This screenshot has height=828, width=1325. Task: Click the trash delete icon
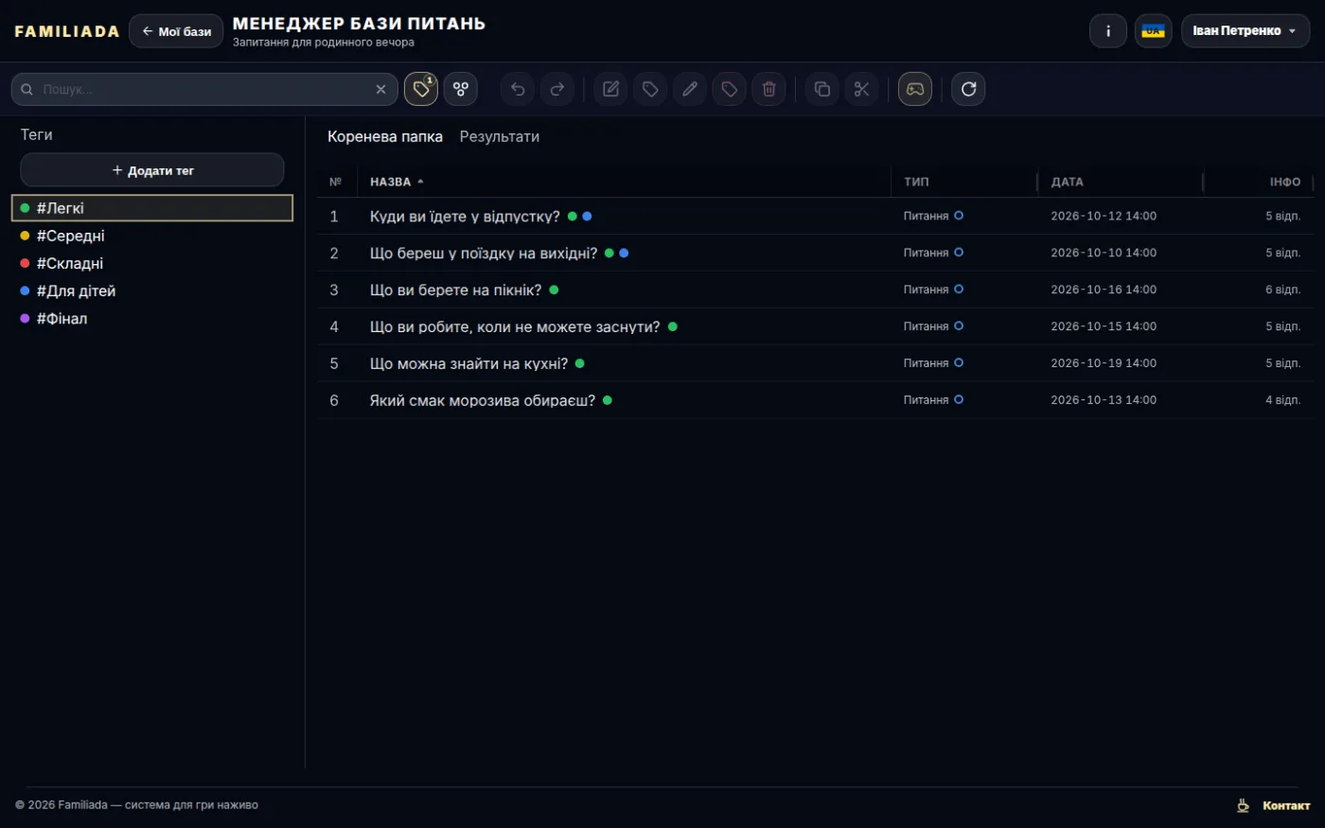coord(769,89)
